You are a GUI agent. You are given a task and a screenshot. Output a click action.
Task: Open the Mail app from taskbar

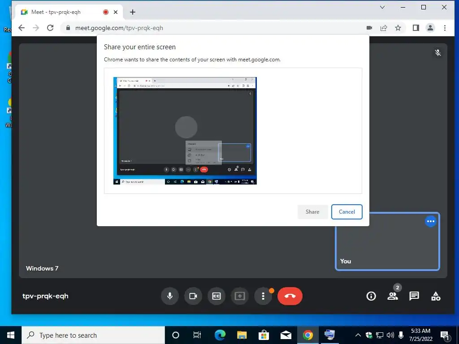[x=286, y=335]
